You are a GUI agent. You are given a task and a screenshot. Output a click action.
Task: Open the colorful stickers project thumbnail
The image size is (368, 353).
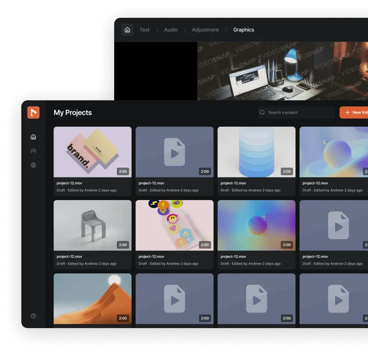pyautogui.click(x=174, y=225)
